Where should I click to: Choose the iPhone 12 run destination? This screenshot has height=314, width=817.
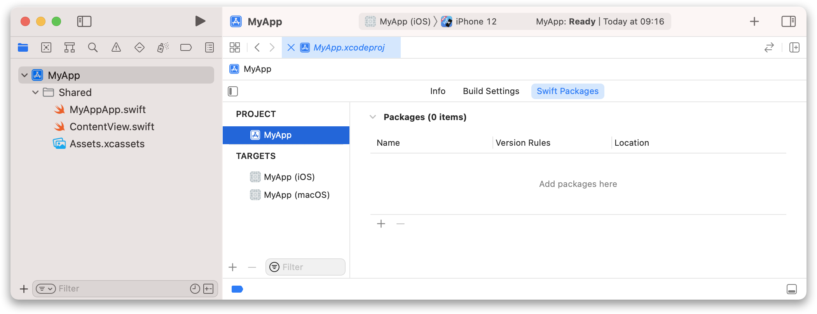pos(469,21)
